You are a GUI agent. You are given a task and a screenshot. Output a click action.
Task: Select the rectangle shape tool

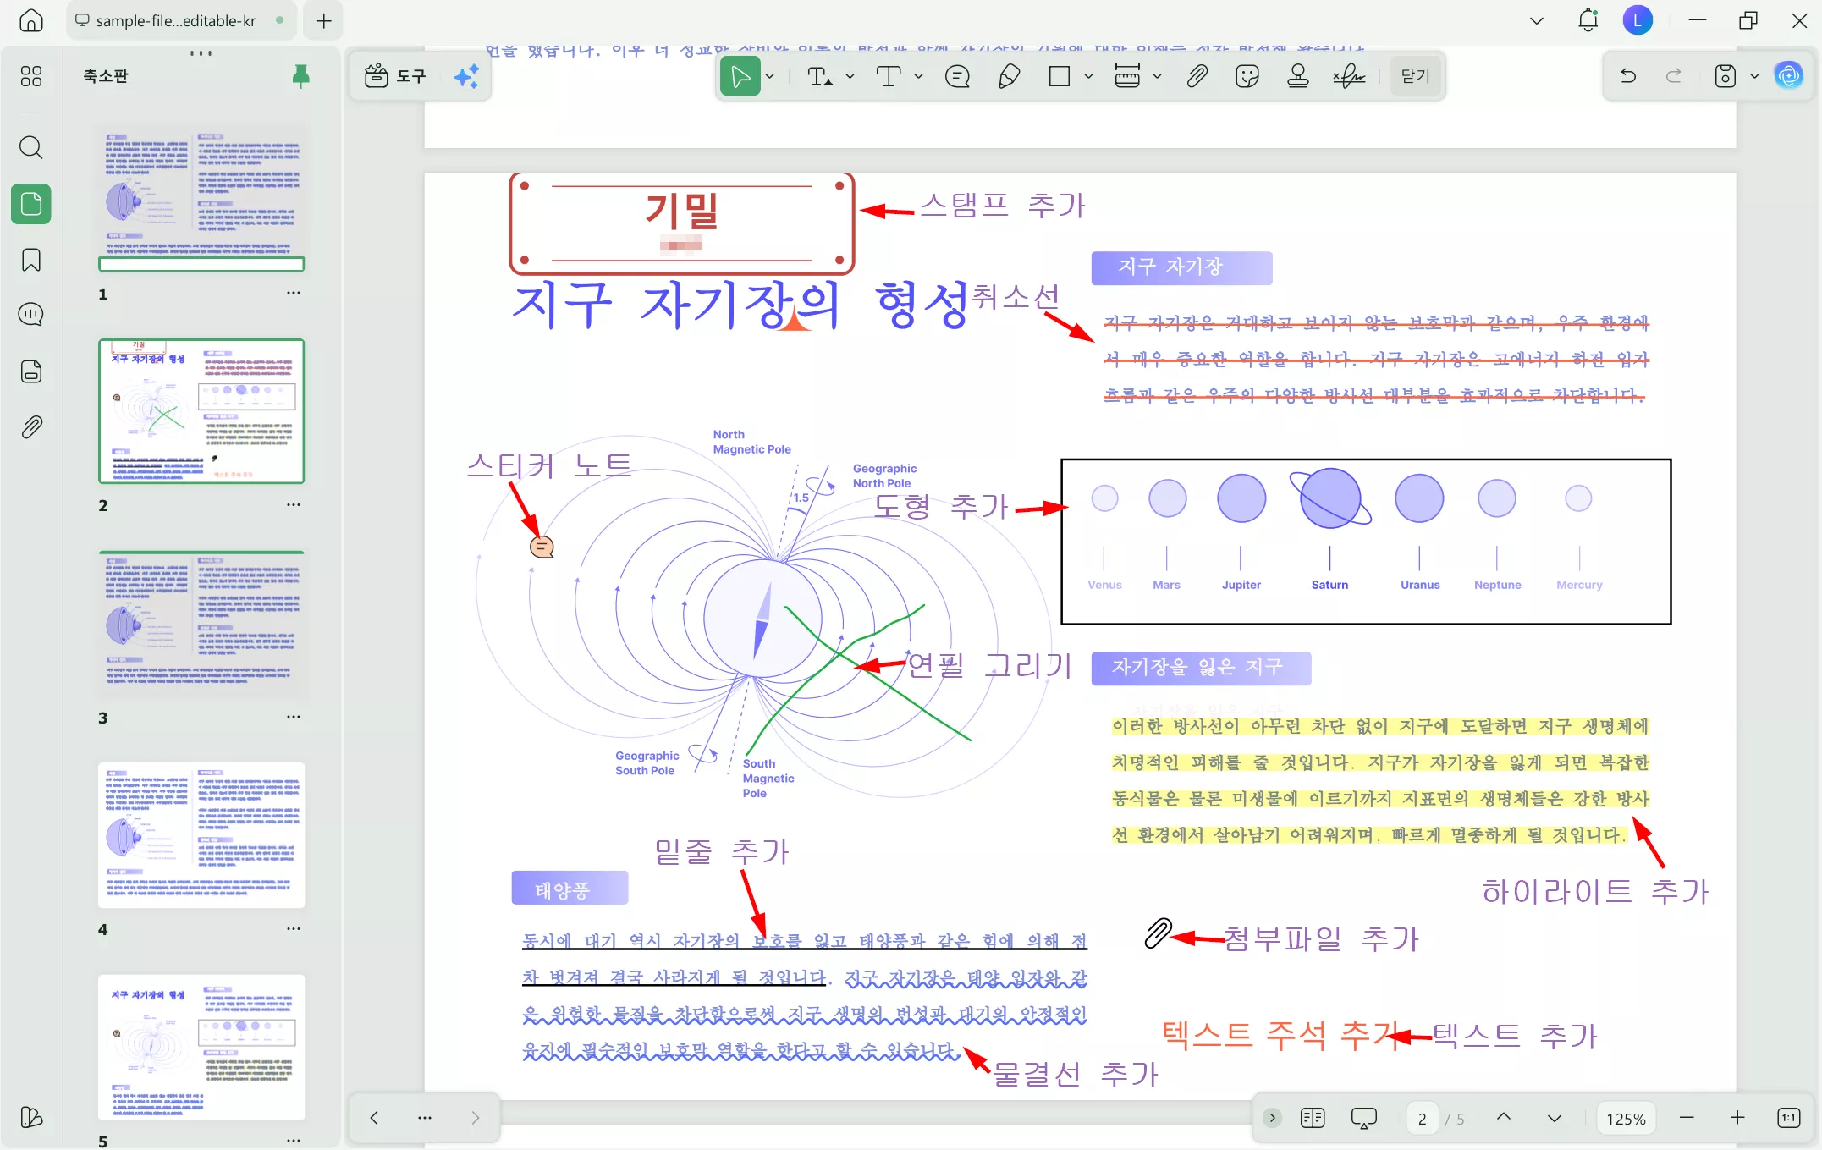coord(1060,76)
